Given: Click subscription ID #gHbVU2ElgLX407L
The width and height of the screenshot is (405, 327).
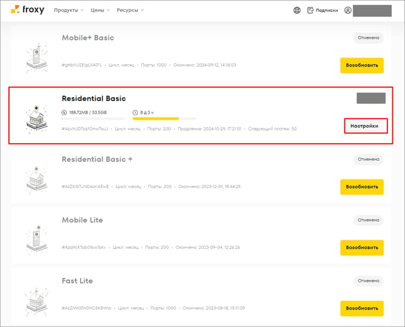Looking at the screenshot, I should coord(82,65).
